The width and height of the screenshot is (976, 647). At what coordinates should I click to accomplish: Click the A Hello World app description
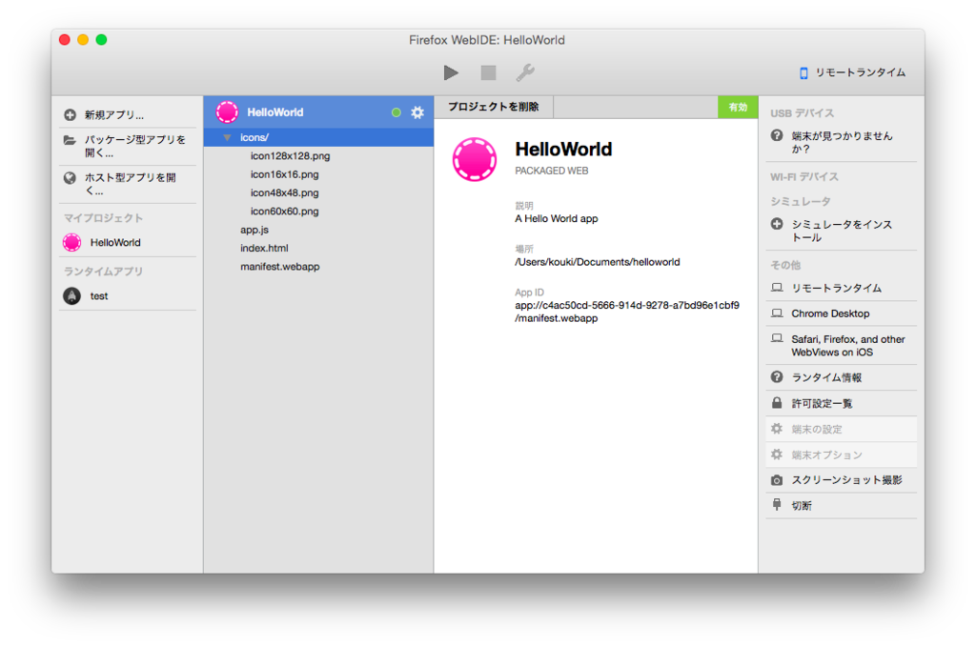click(x=557, y=219)
